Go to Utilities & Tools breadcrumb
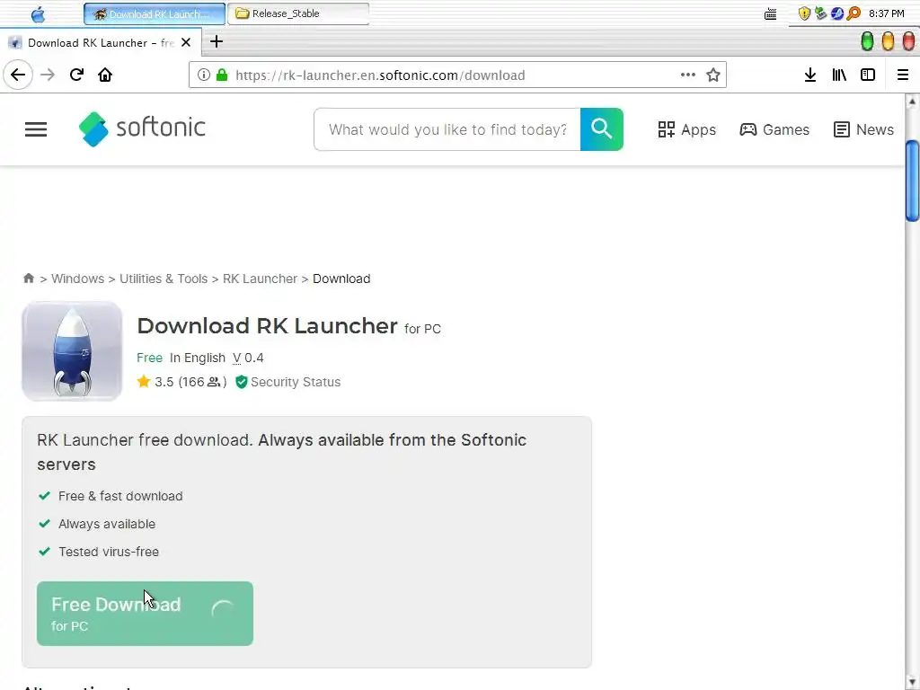 pos(164,279)
